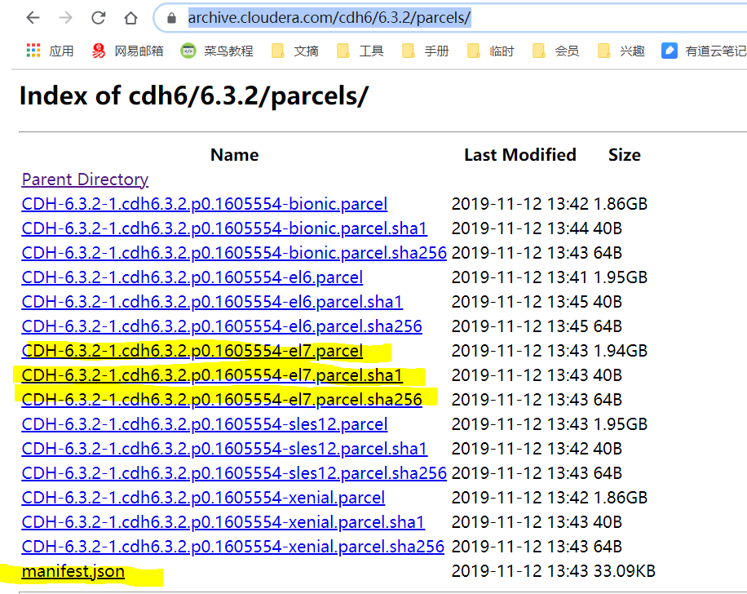Open the 有道云笔记 bookmark
The image size is (747, 594).
click(x=704, y=51)
